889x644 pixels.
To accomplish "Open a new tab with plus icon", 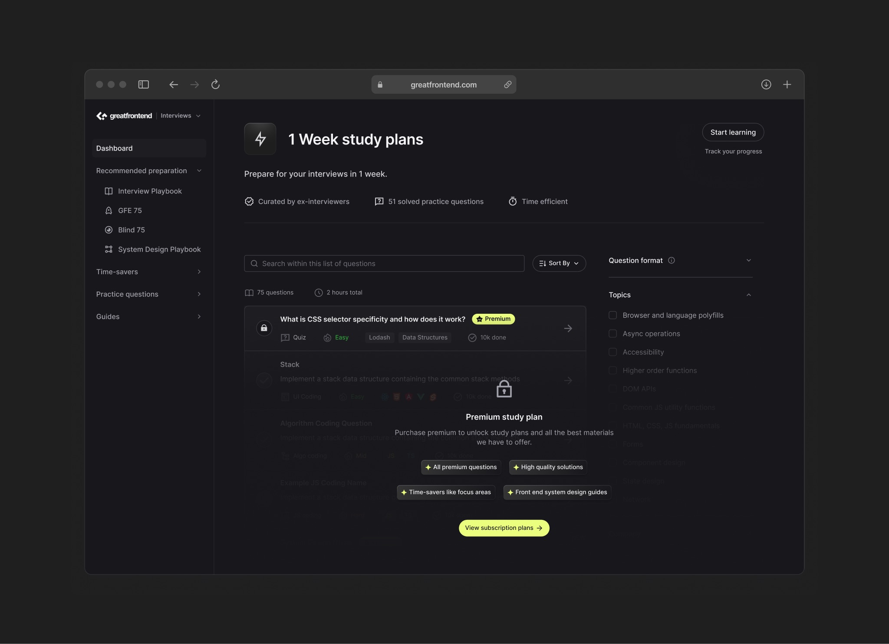I will click(787, 85).
